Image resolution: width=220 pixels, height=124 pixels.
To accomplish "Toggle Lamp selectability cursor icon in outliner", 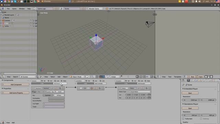I will [33, 26].
